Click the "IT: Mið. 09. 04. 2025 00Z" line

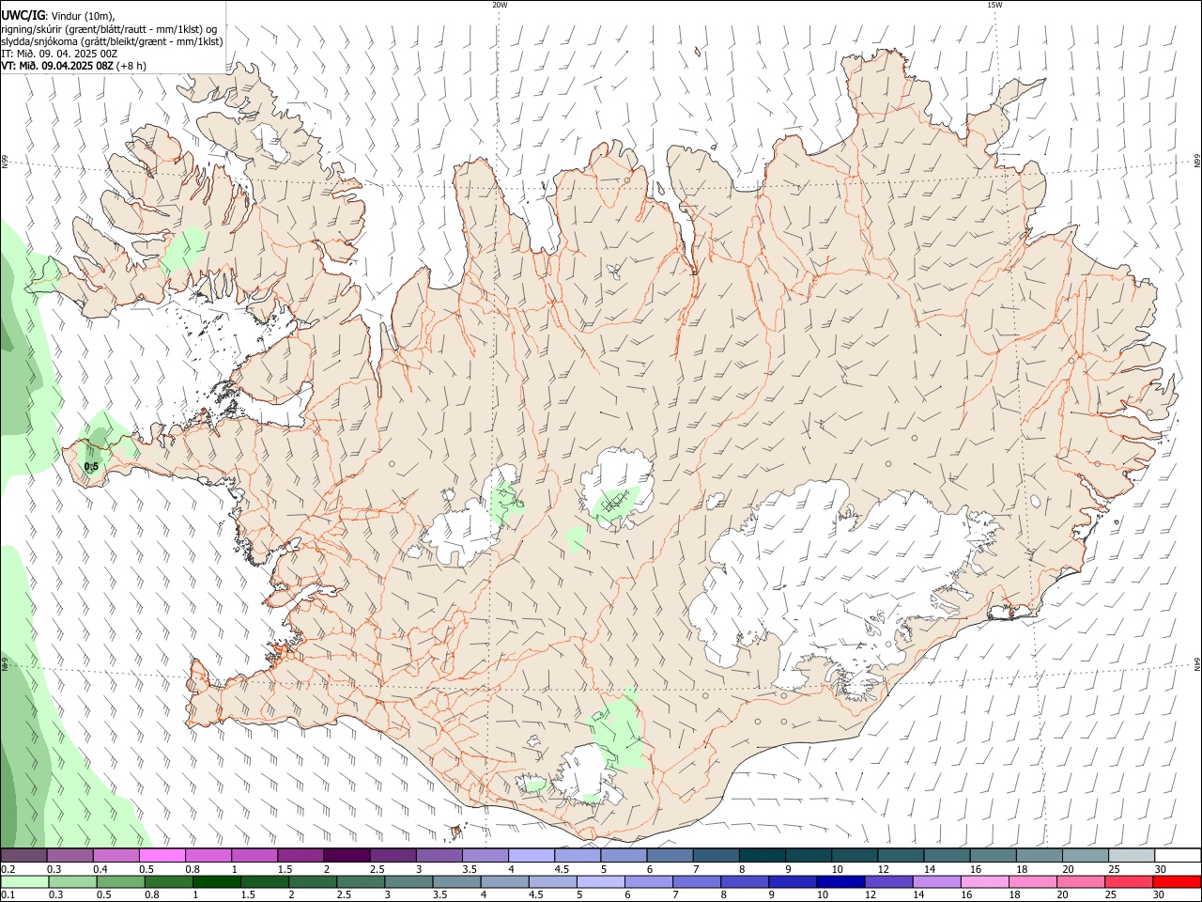click(59, 54)
